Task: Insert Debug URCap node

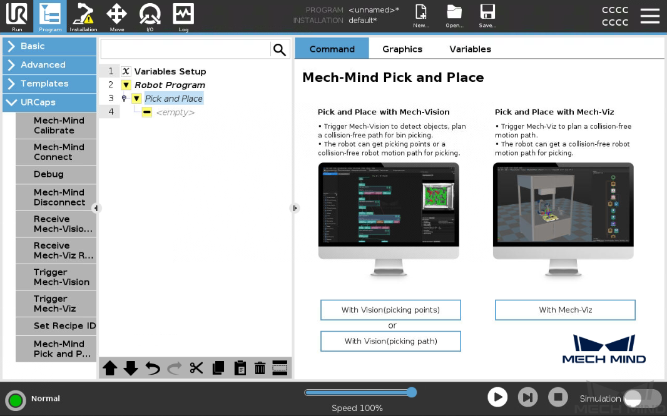Action: 56,174
